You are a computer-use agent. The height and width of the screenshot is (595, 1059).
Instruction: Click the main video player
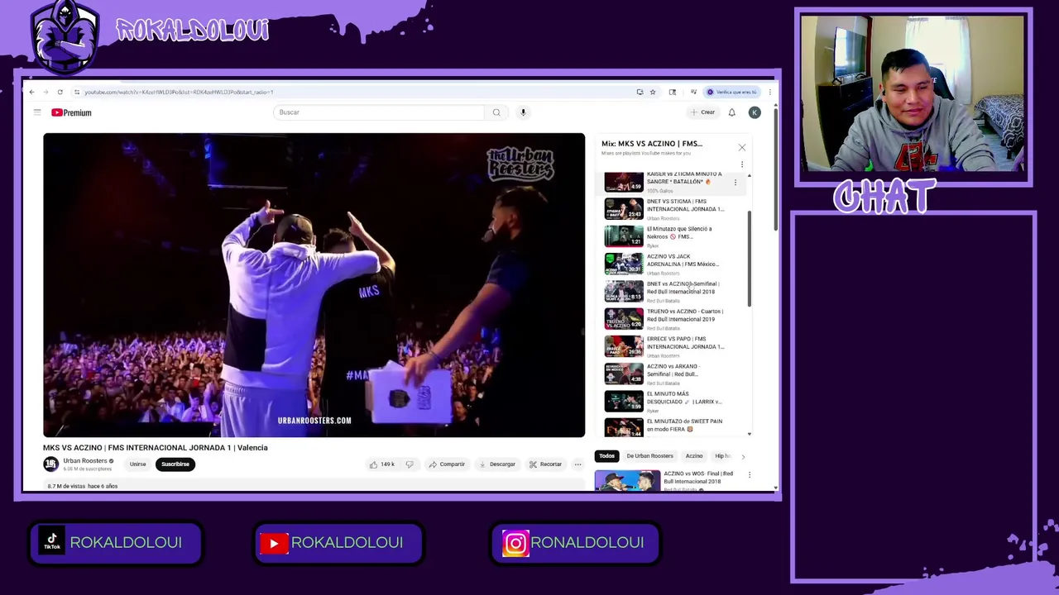click(314, 285)
